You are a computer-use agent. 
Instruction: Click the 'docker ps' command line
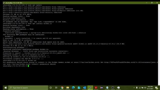[x=19, y=60]
